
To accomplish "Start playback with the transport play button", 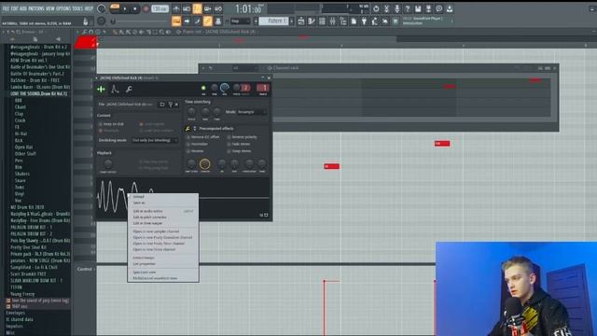I will point(124,8).
